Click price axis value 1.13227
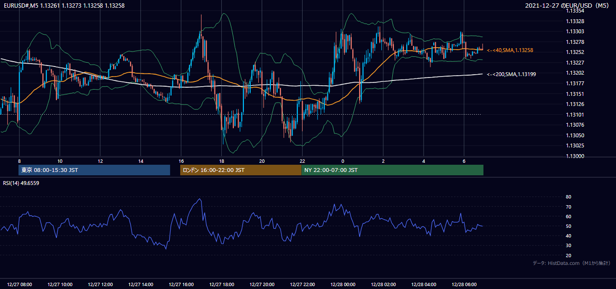 point(575,63)
